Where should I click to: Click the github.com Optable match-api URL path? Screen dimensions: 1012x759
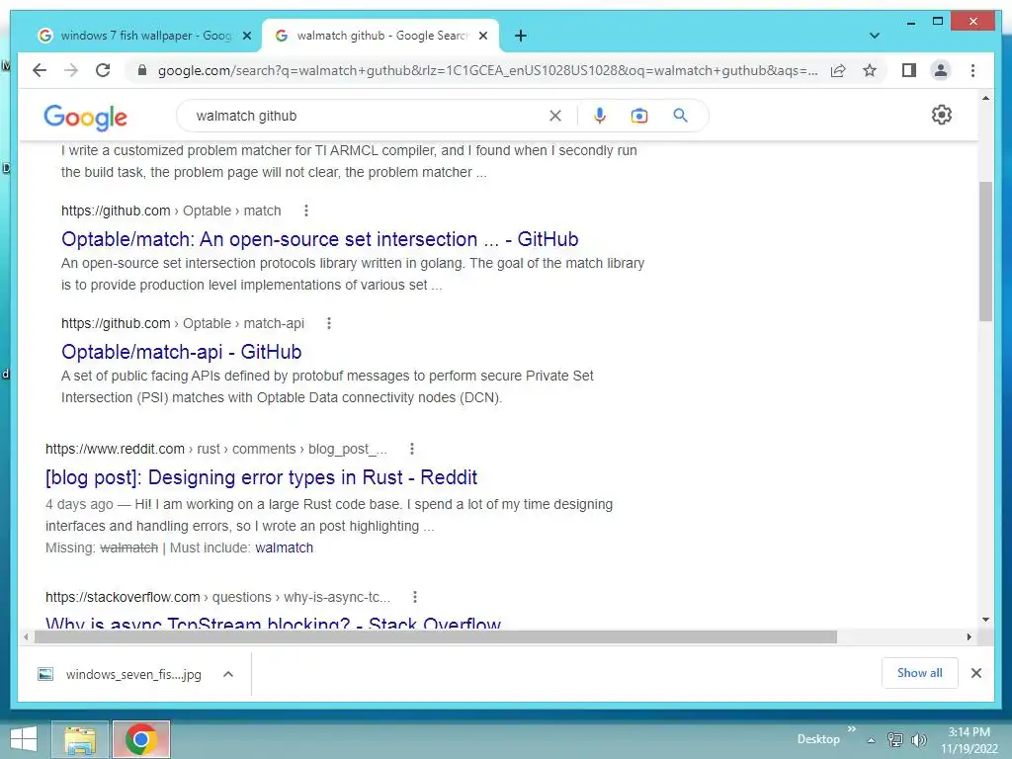pos(183,323)
